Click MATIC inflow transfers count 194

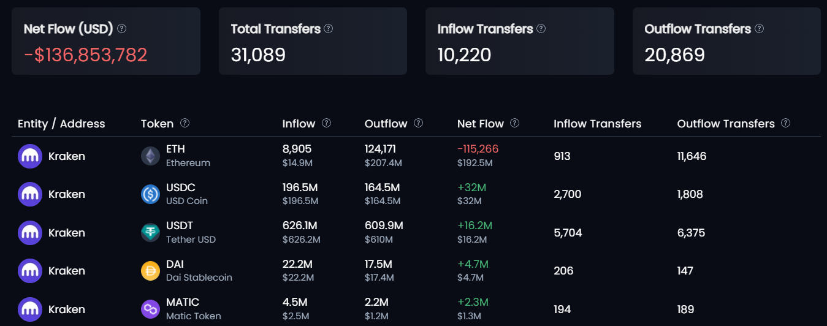pyautogui.click(x=562, y=309)
